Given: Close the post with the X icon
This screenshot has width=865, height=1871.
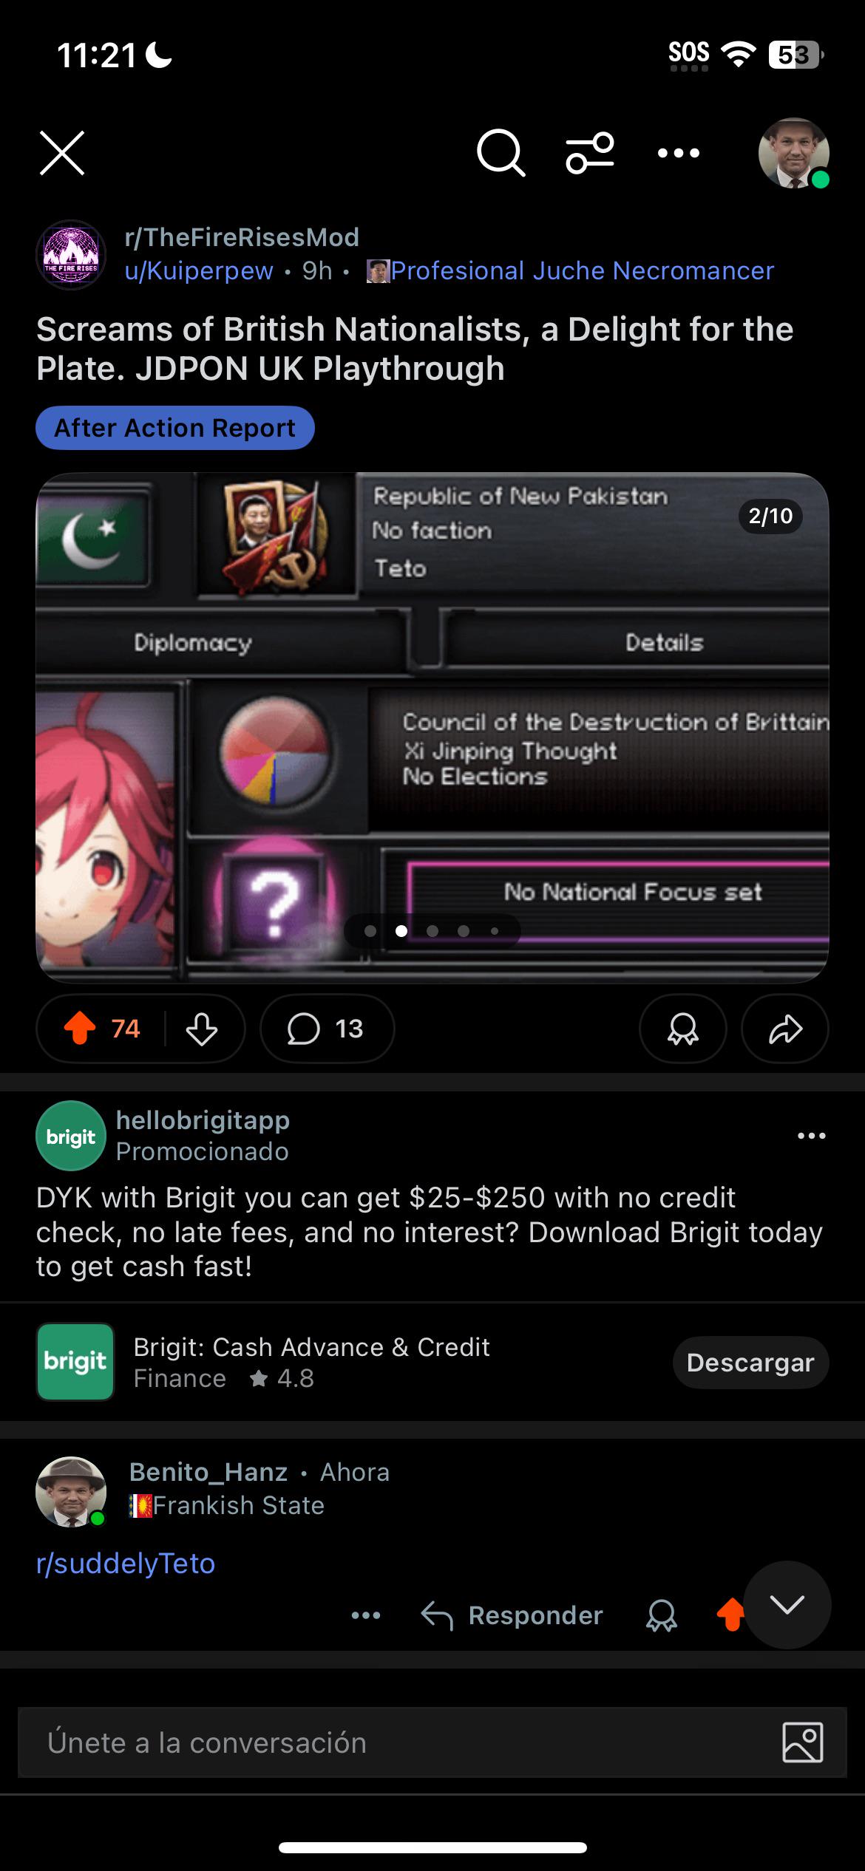Looking at the screenshot, I should click(62, 153).
